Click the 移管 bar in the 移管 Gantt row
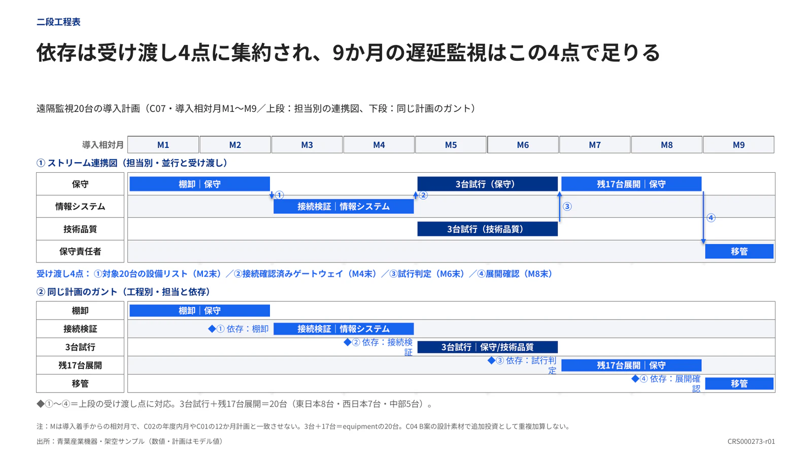 click(739, 384)
